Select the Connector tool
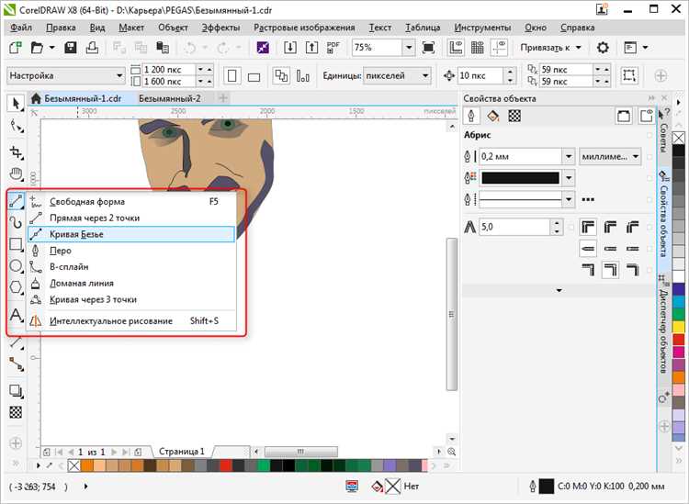Screen dimensions: 689x504 click(x=17, y=364)
